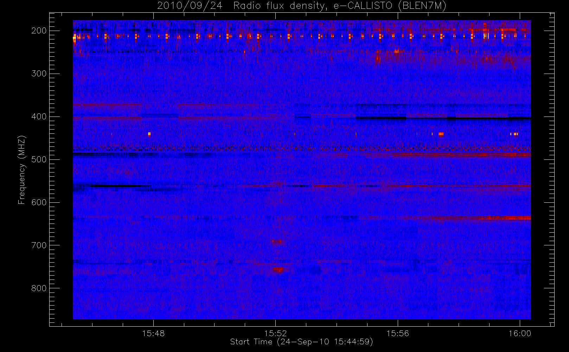This screenshot has height=352, width=569.
Task: Click the 700 frequency tick label
Action: click(x=39, y=245)
